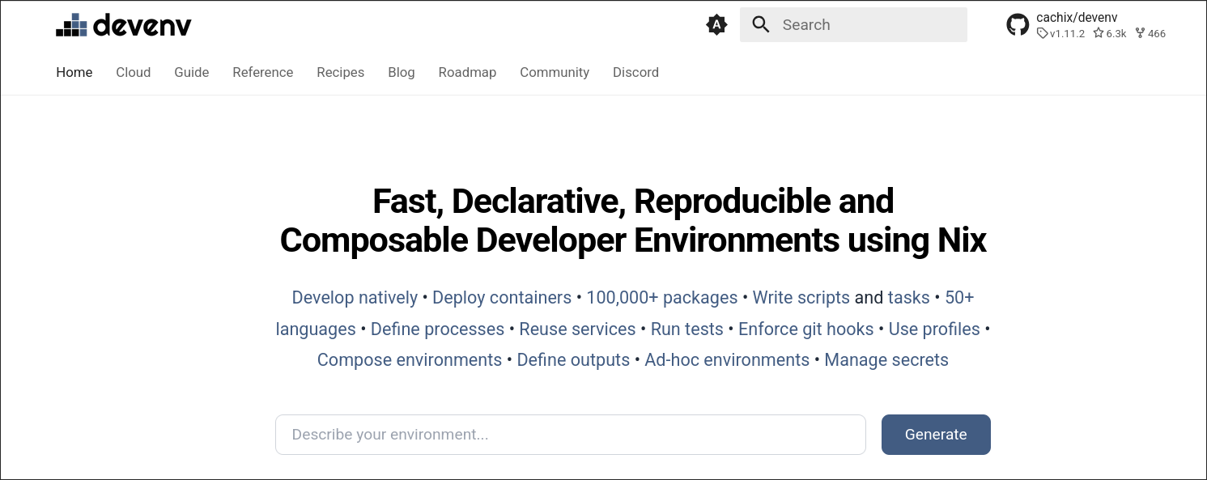
Task: Open the Community page
Action: click(554, 72)
